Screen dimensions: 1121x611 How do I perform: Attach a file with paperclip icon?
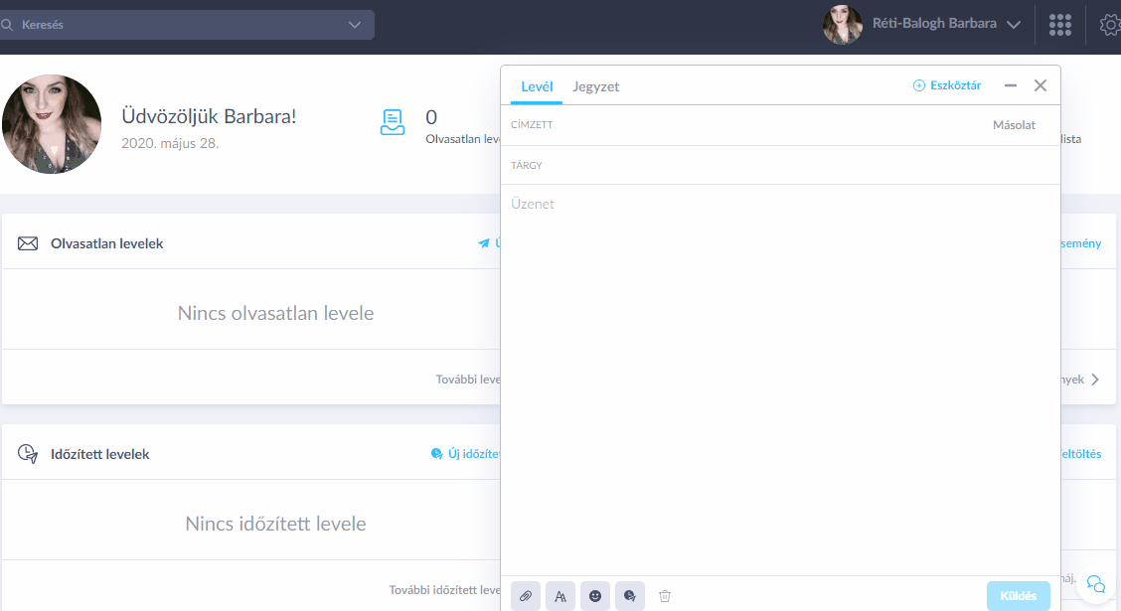526,596
